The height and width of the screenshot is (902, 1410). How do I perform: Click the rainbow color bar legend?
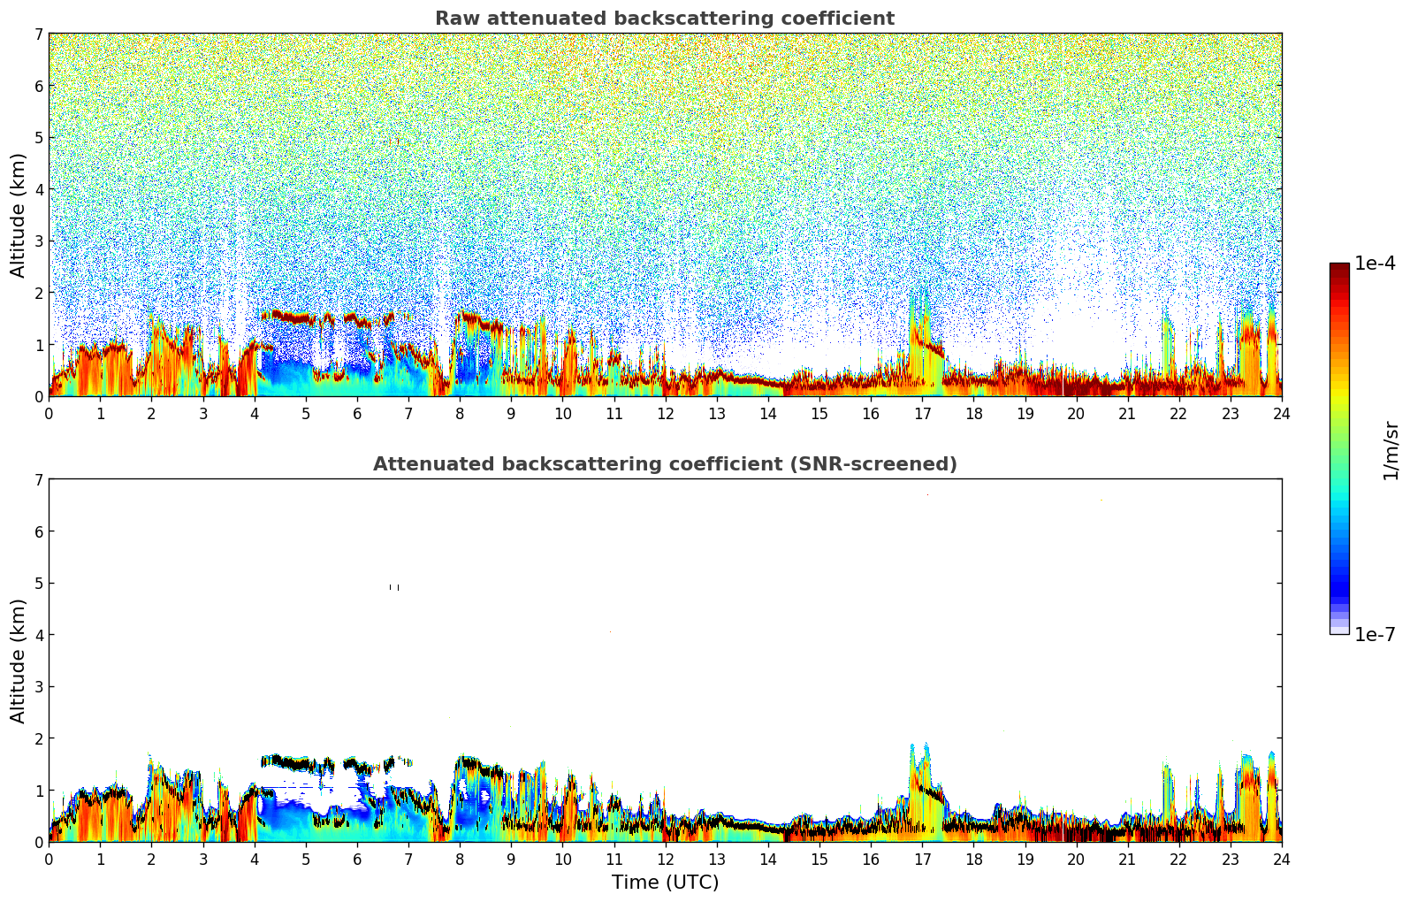[x=1339, y=448]
